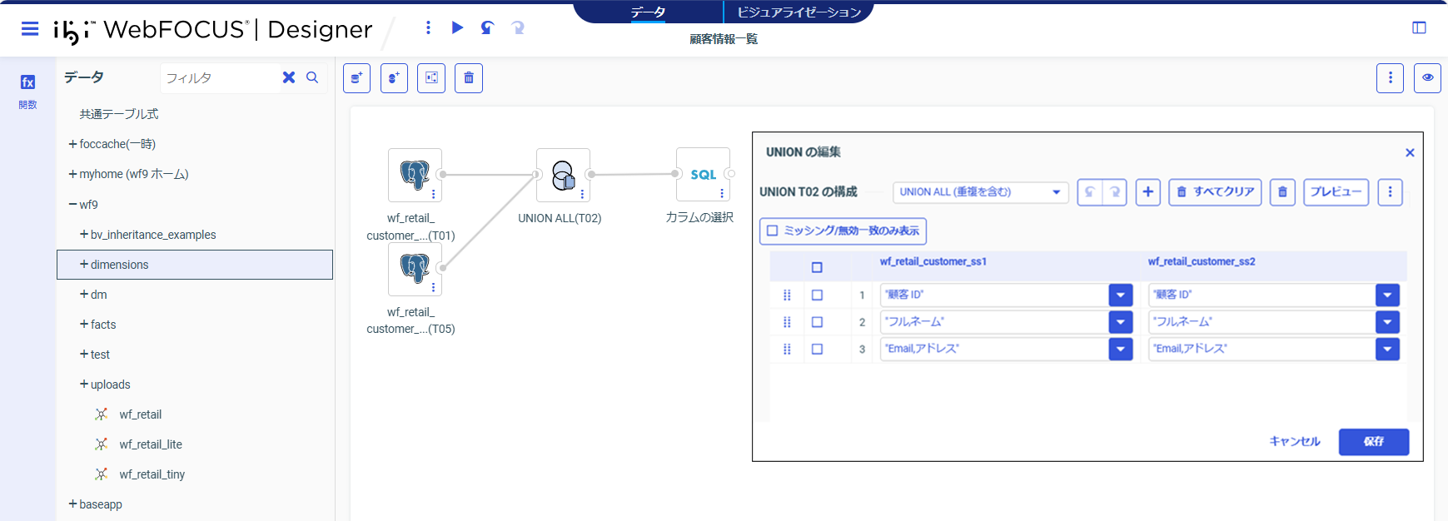
Task: Click the eye preview icon at top right
Action: click(x=1427, y=78)
